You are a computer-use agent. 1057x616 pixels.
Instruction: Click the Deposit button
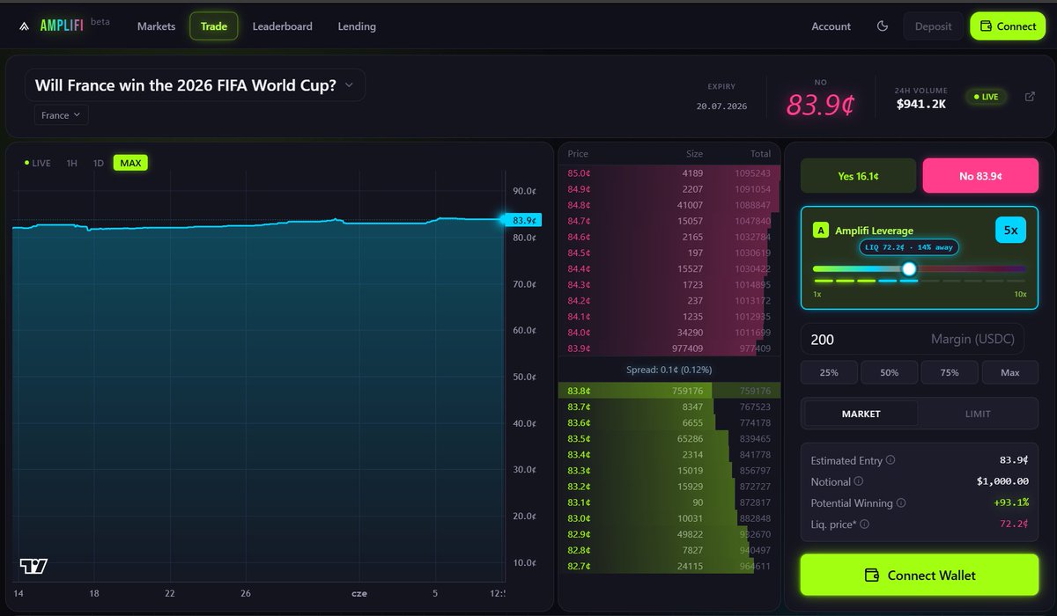933,26
